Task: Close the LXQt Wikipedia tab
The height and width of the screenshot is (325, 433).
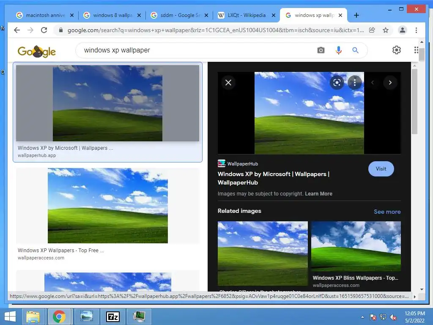Action: click(x=274, y=15)
